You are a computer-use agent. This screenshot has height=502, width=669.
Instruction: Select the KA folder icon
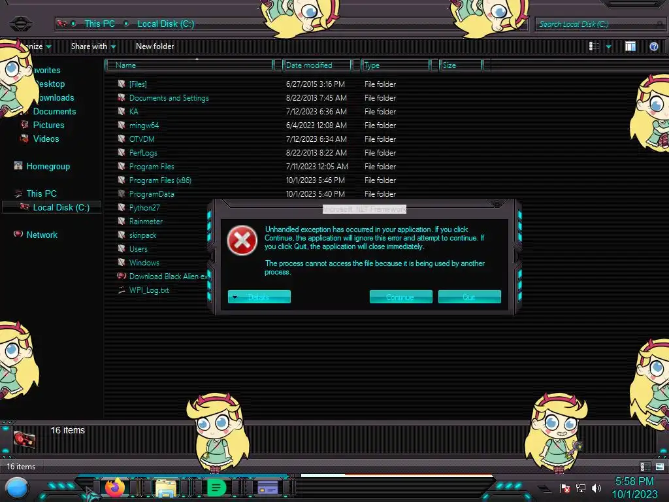[122, 111]
